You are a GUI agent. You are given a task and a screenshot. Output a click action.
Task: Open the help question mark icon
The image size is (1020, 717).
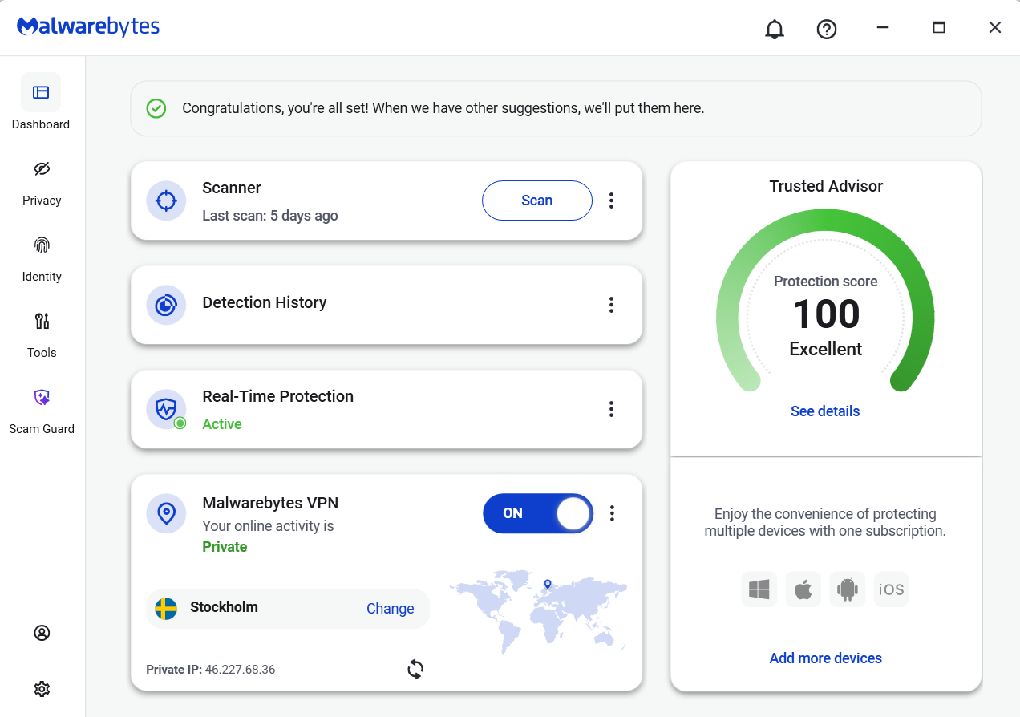pyautogui.click(x=827, y=29)
